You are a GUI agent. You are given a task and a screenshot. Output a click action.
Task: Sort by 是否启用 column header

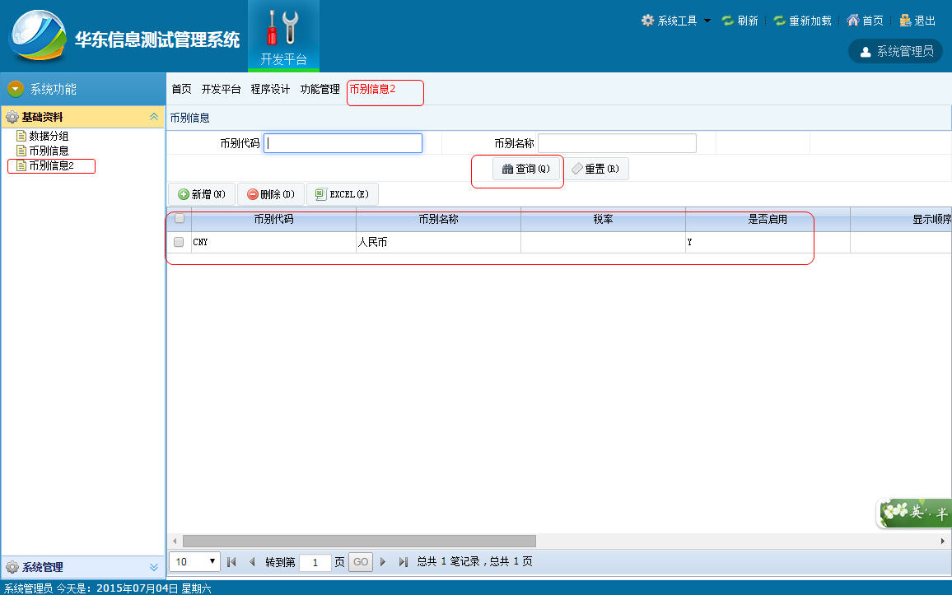pyautogui.click(x=768, y=220)
